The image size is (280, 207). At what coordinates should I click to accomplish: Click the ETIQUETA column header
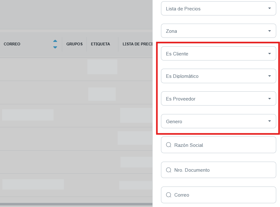click(100, 44)
